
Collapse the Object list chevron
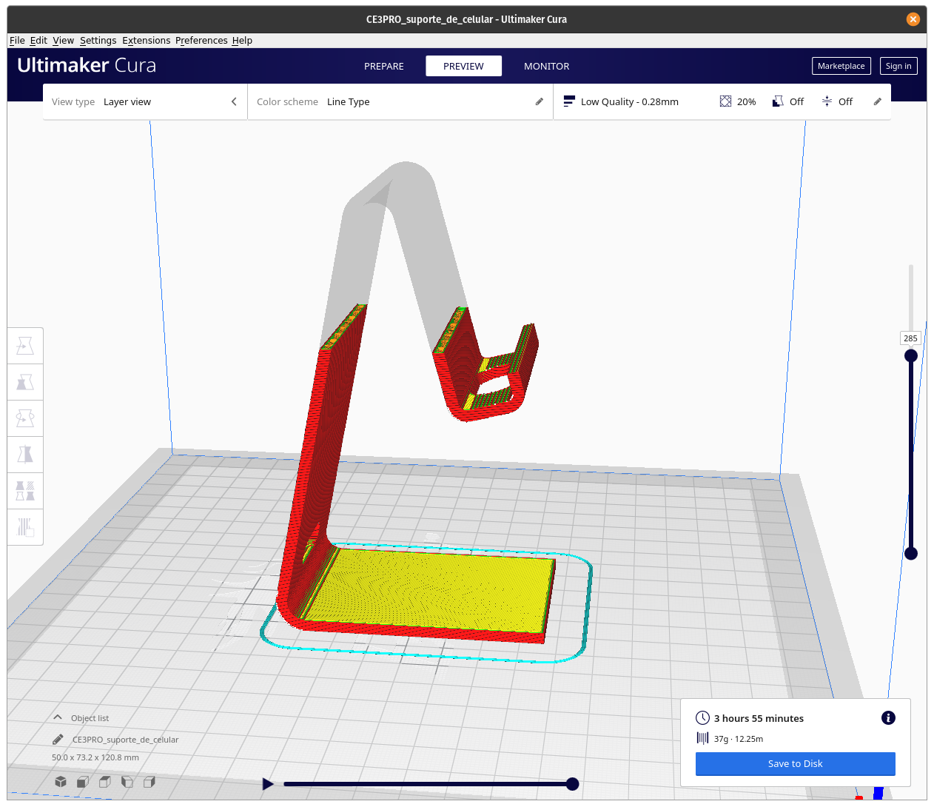point(58,717)
